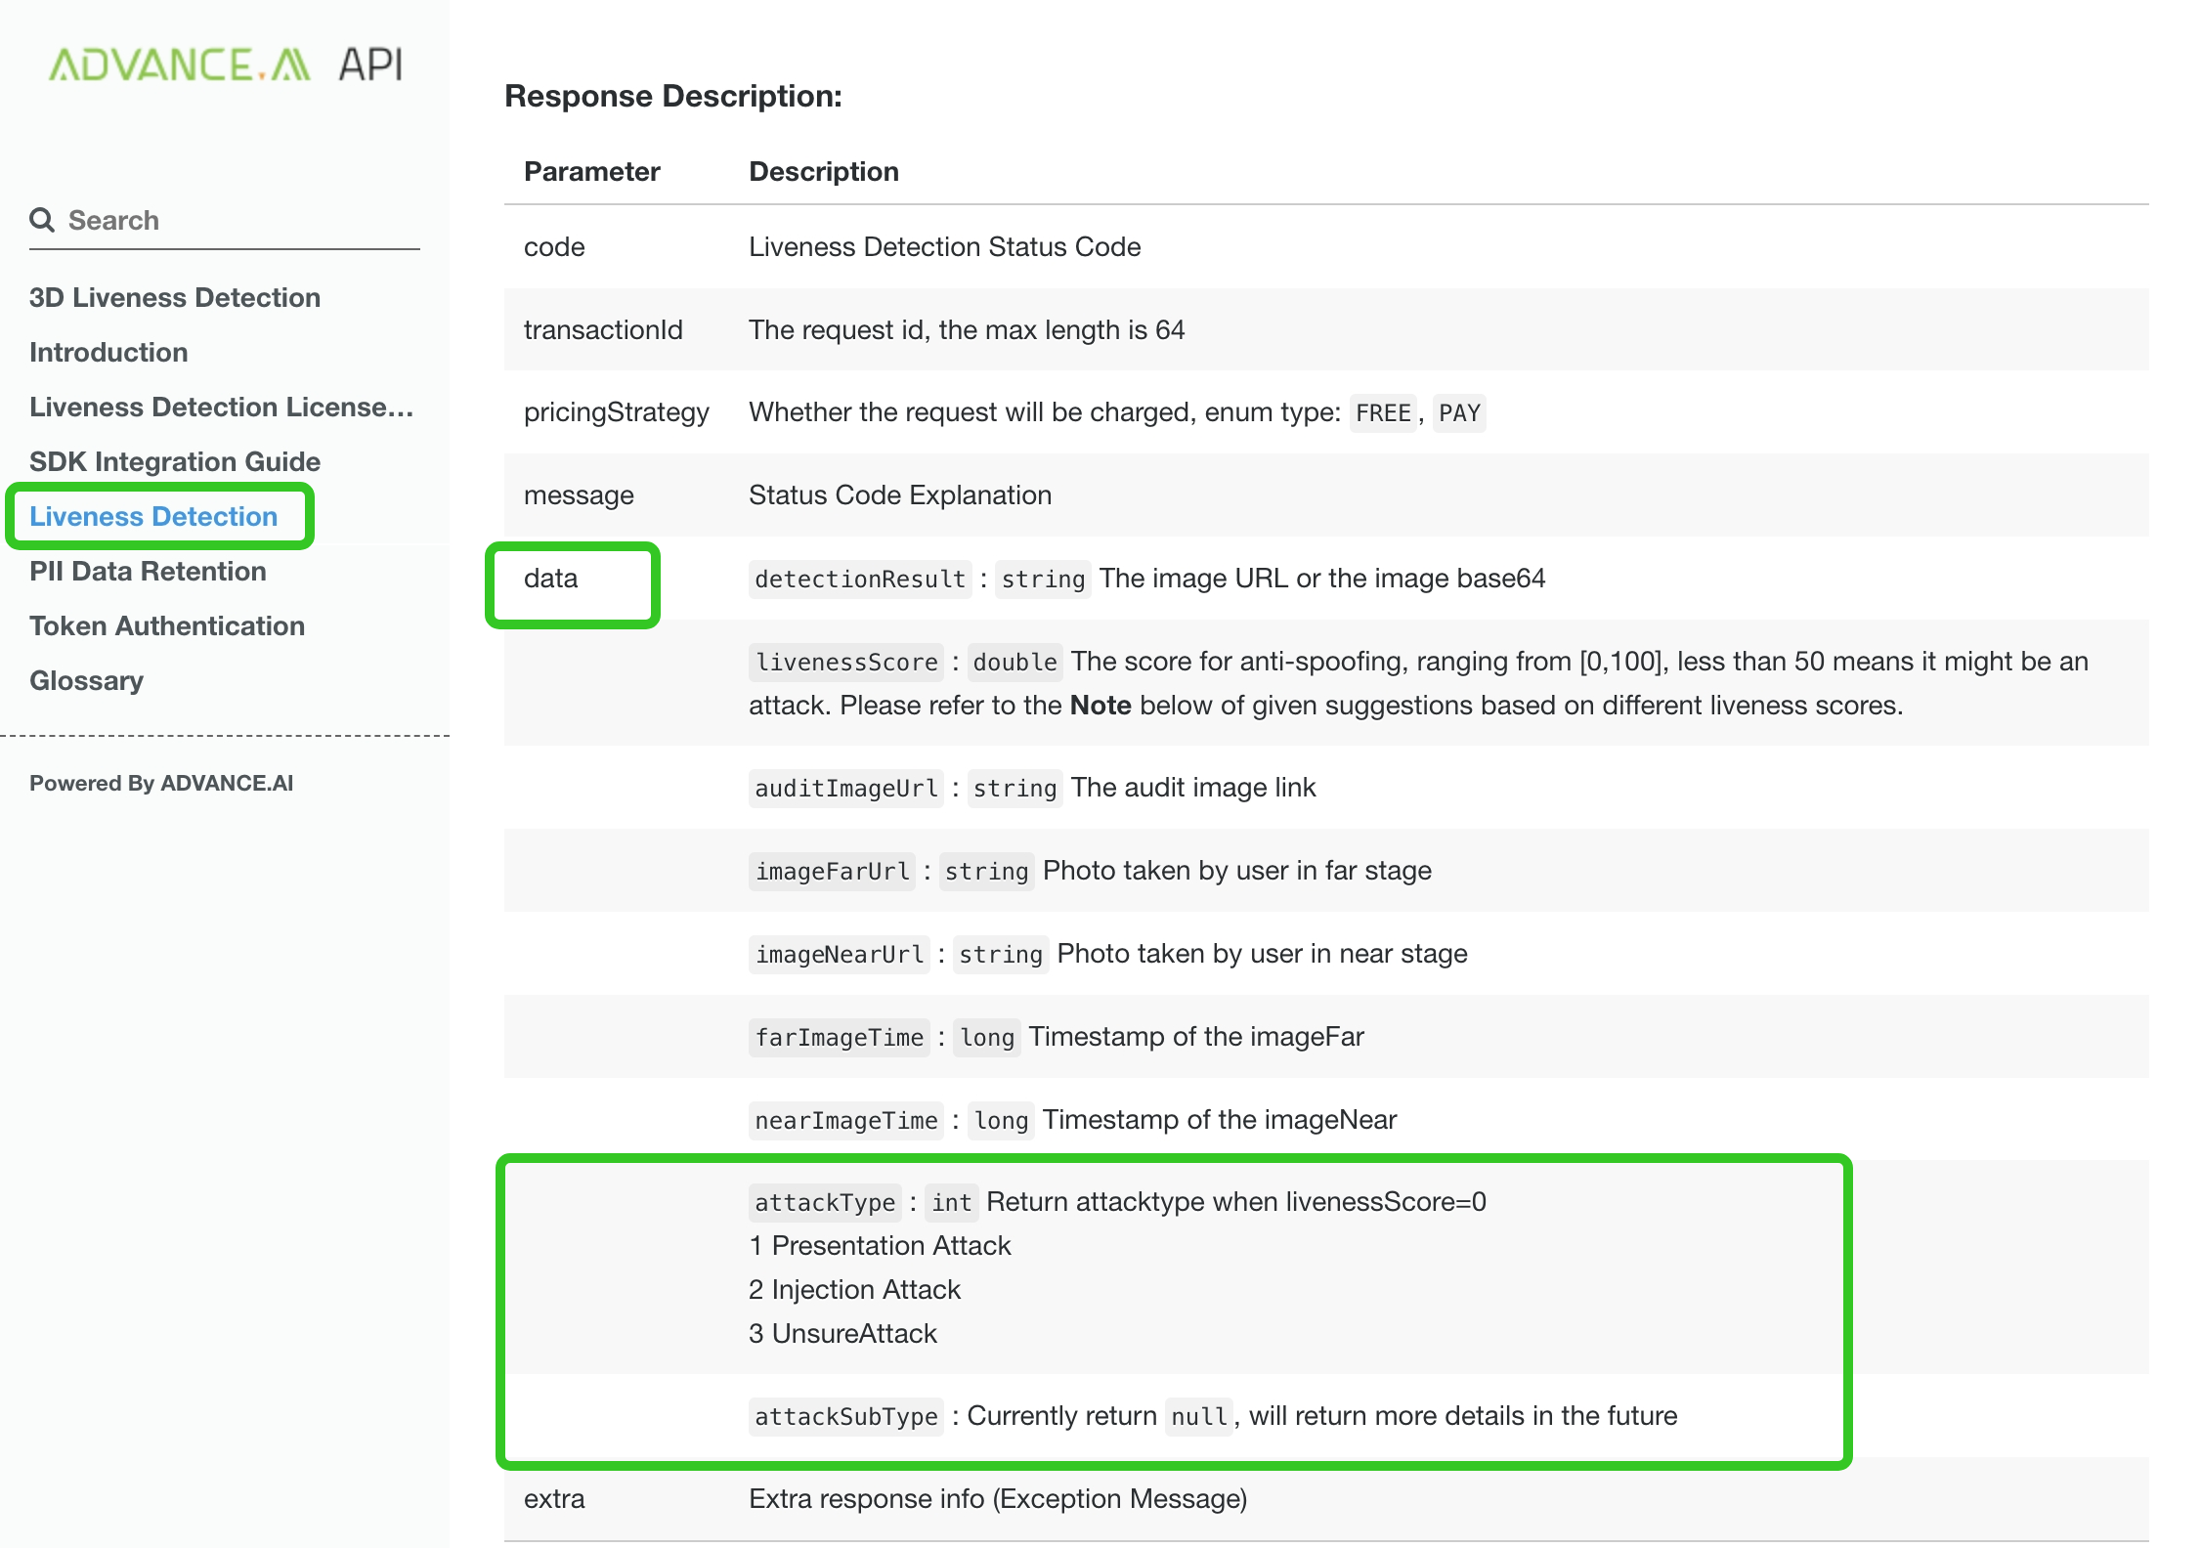
Task: Click the detectionResult code label
Action: click(x=859, y=580)
